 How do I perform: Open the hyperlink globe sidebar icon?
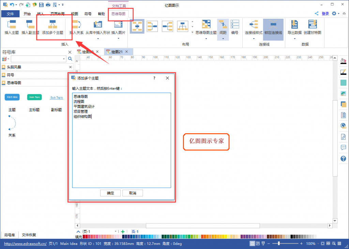344,126
